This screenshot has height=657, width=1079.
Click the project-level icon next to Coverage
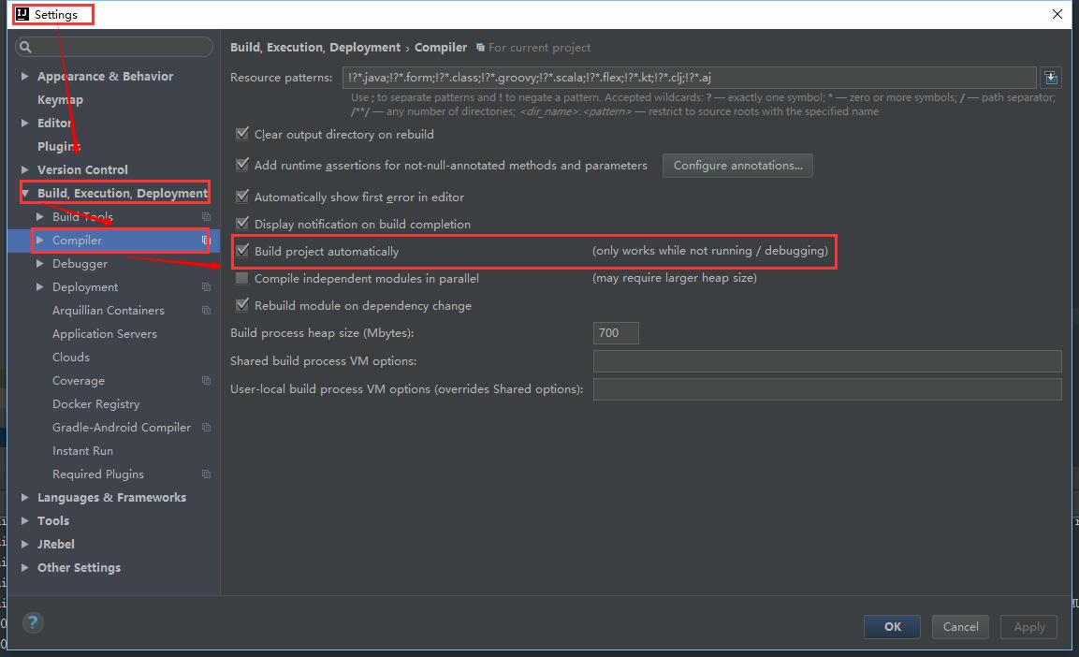206,380
